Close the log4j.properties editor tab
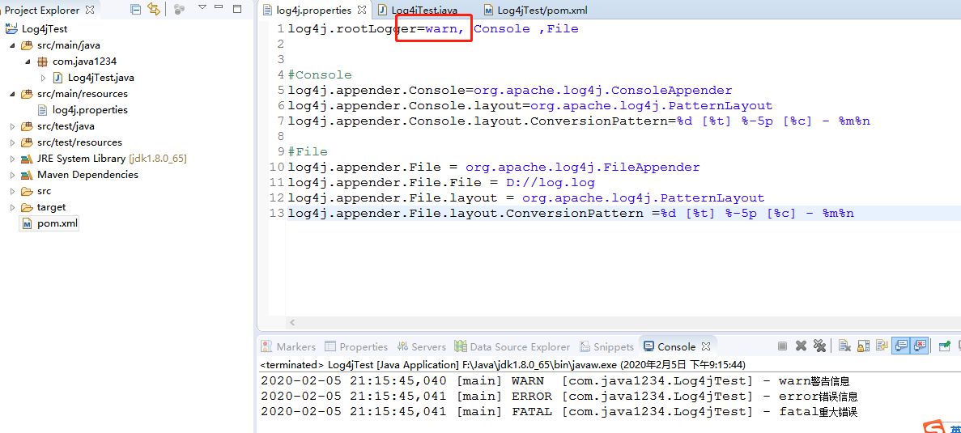 [362, 10]
